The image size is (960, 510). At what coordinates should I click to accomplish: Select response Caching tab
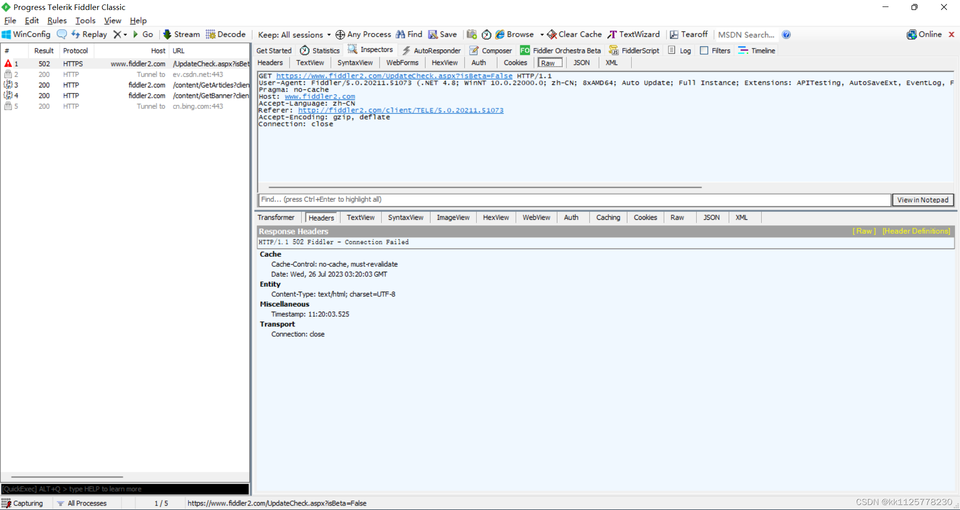[608, 217]
